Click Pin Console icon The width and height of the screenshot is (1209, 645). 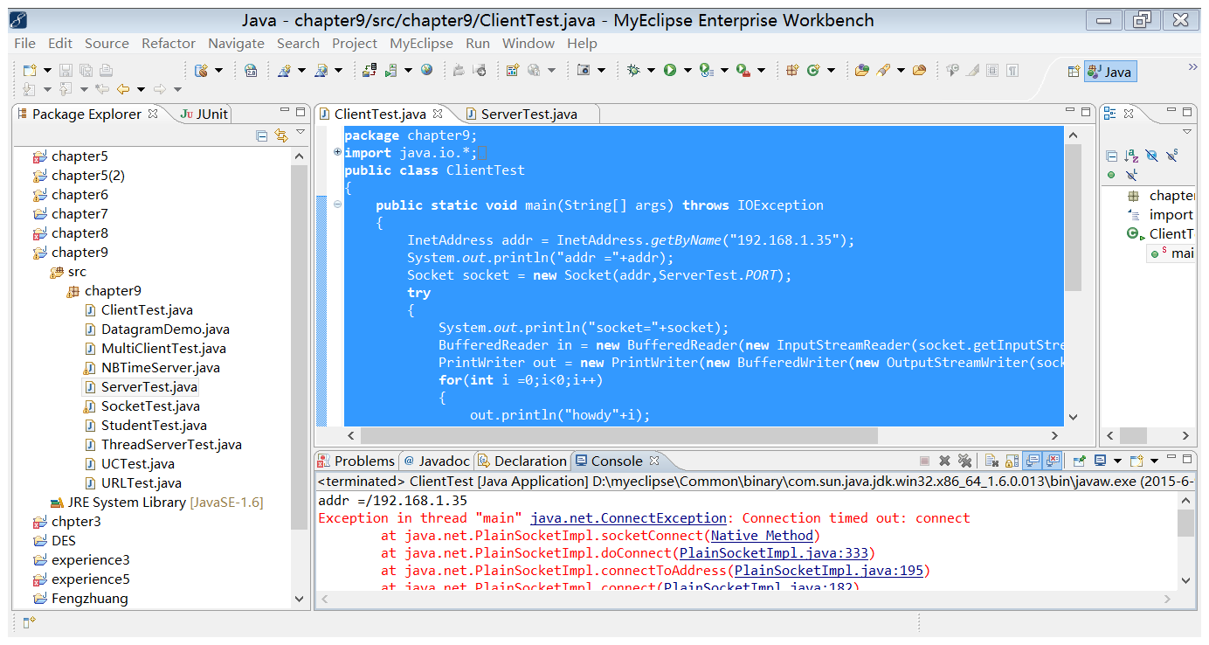point(1079,461)
